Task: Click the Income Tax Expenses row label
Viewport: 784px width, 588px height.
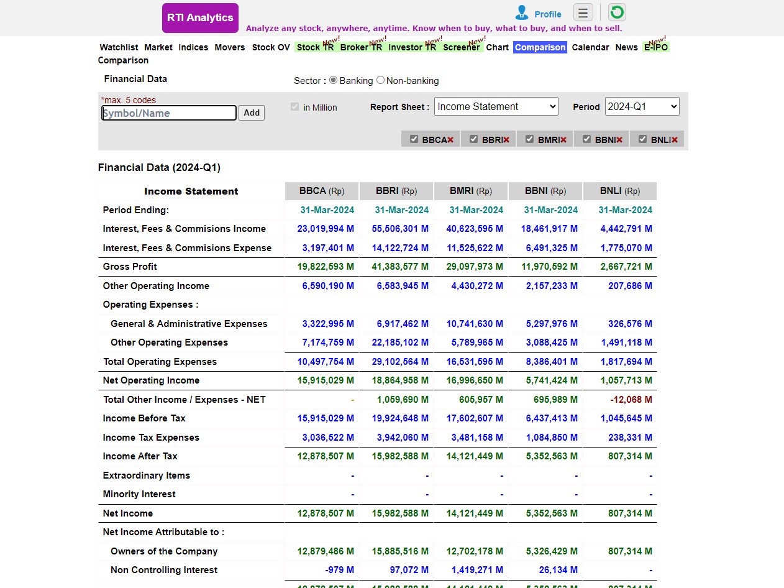Action: pyautogui.click(x=151, y=438)
